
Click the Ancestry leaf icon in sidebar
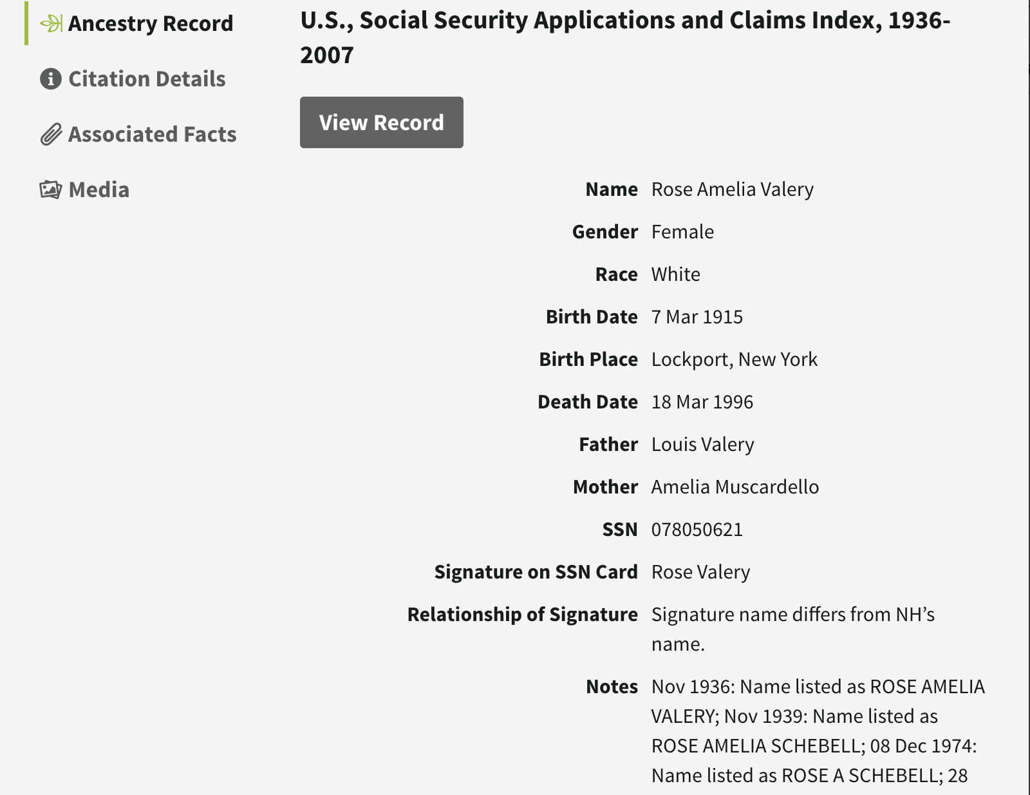51,24
